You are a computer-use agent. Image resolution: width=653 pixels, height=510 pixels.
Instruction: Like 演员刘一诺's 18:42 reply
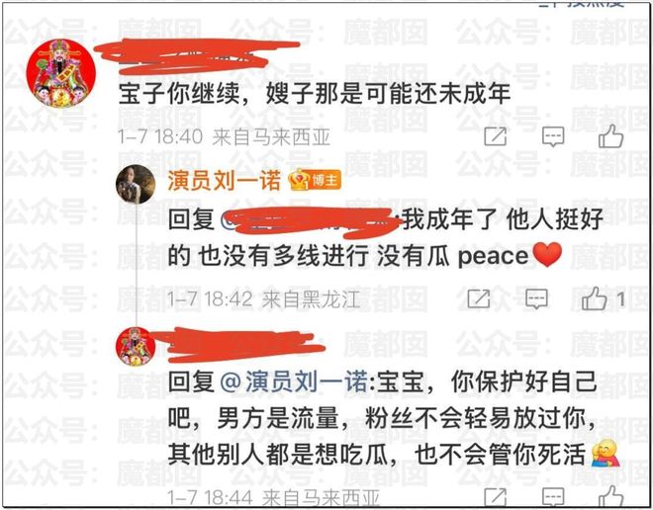click(594, 298)
